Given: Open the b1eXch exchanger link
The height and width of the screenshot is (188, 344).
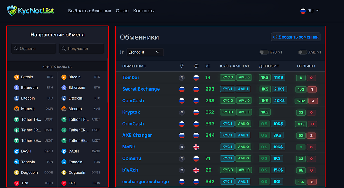Looking at the screenshot, I should pyautogui.click(x=130, y=170).
